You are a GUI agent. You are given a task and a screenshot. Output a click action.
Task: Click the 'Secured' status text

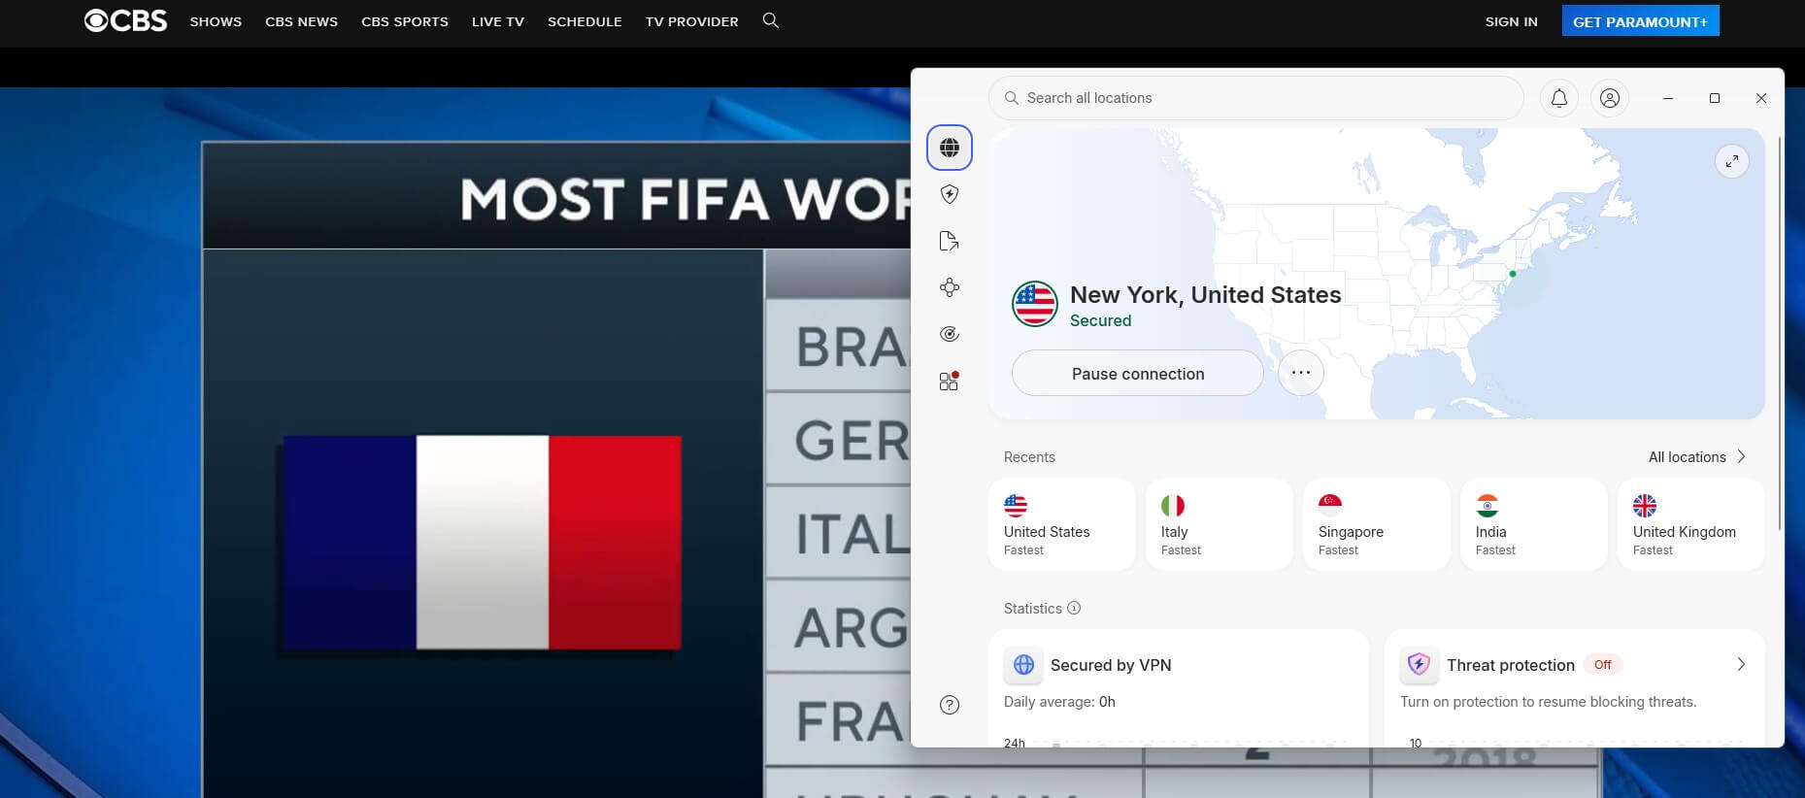[x=1100, y=320]
